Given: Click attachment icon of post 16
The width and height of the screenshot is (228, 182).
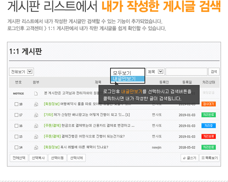Looking at the screenshot, I should [36, 126].
